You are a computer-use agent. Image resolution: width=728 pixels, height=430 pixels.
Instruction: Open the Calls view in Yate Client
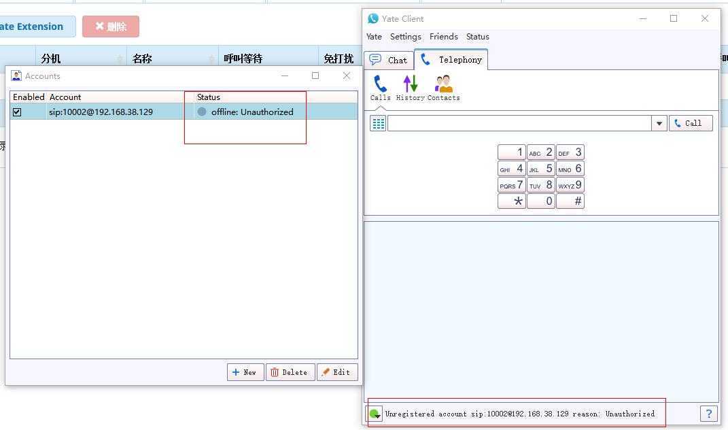380,88
